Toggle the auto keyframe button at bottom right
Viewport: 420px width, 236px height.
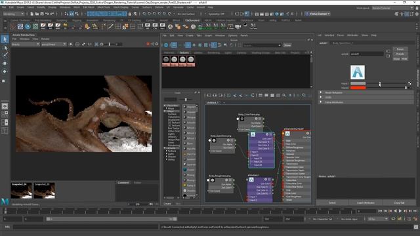point(409,219)
